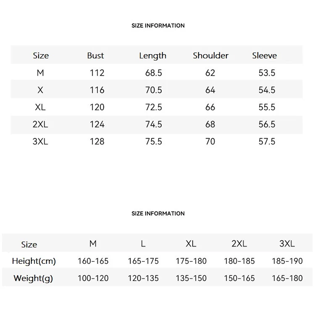The width and height of the screenshot is (315, 318).
Task: Click the weight range 120-135
Action: pos(143,278)
